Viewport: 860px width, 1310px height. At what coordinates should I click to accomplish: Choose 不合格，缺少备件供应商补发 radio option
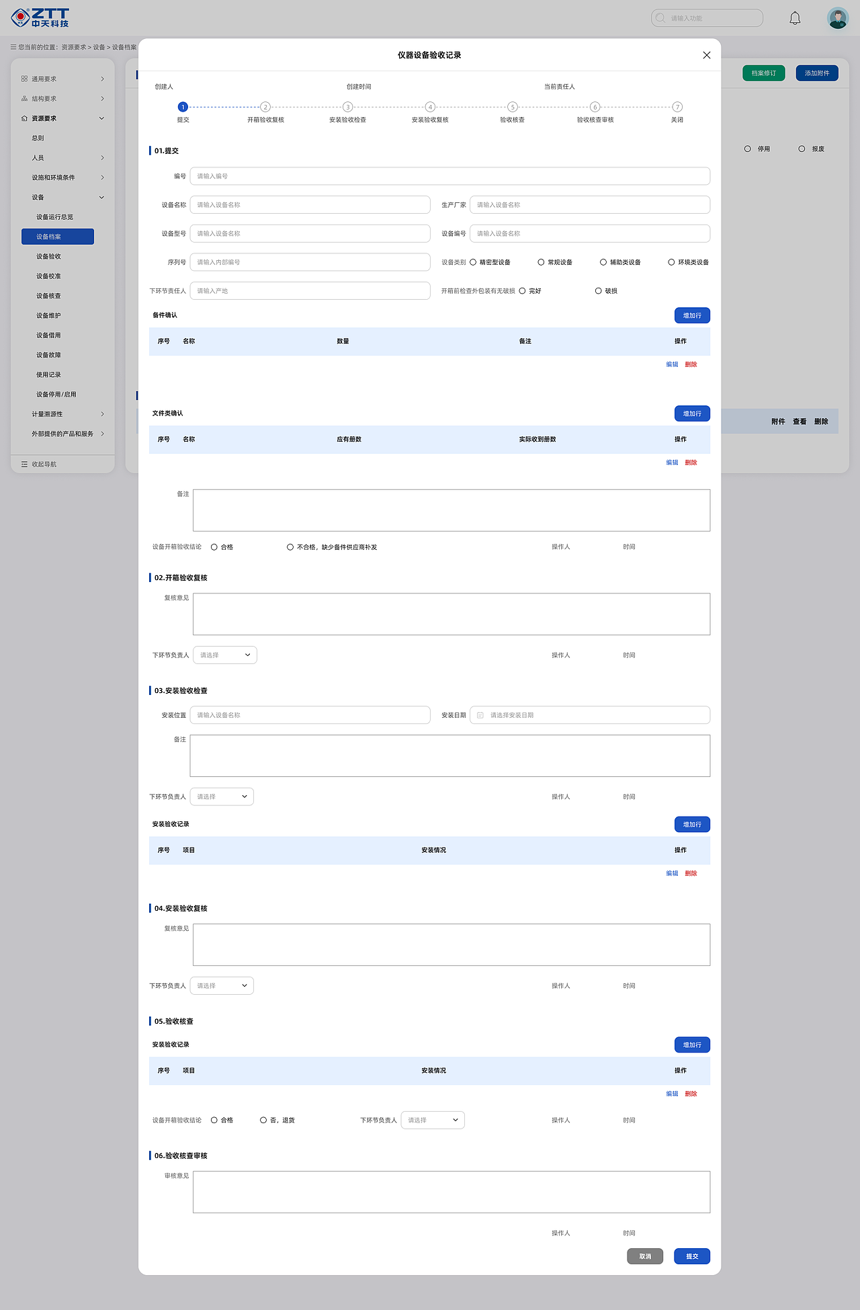(290, 547)
